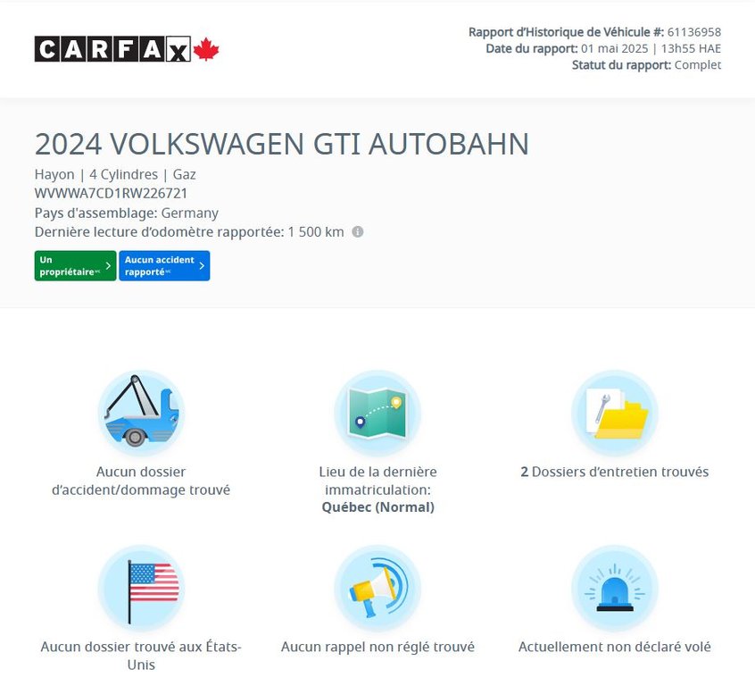The height and width of the screenshot is (686, 755).
Task: Click the map registration location icon
Action: click(377, 413)
